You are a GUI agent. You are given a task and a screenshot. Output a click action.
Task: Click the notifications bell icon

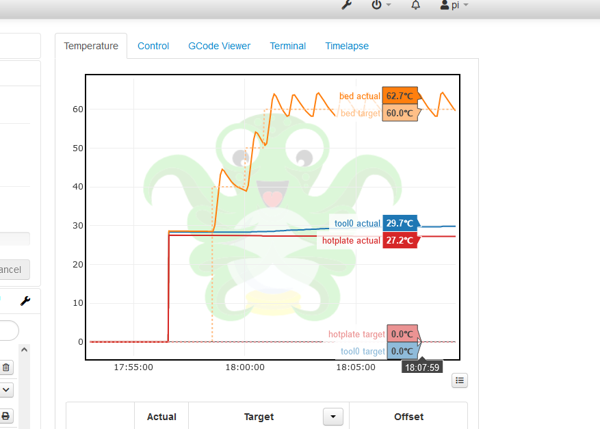click(x=415, y=5)
